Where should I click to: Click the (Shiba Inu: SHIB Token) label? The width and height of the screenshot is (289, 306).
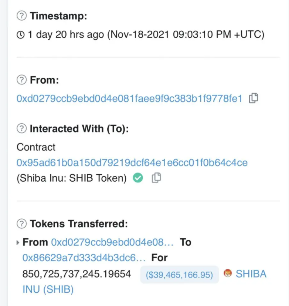click(x=72, y=178)
